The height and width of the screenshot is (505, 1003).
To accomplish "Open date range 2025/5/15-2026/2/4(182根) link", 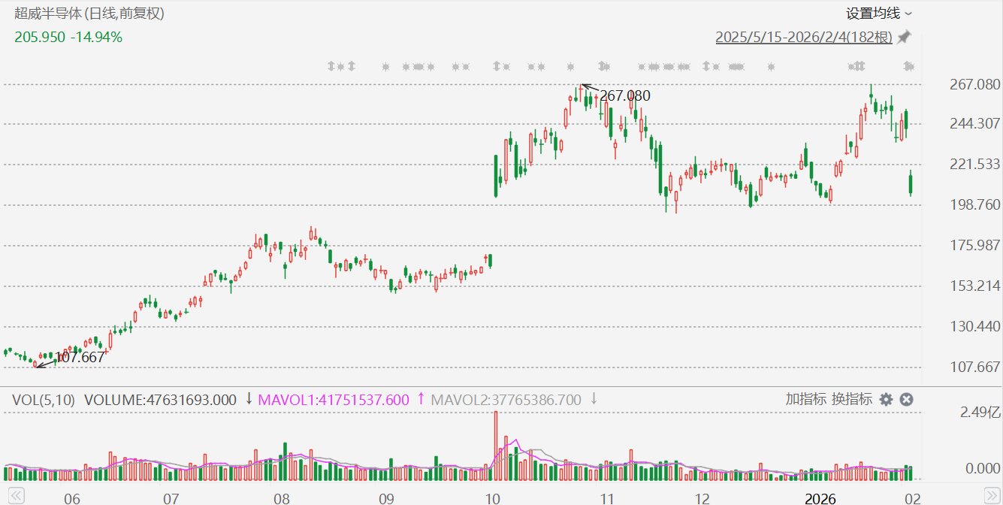I will click(804, 37).
